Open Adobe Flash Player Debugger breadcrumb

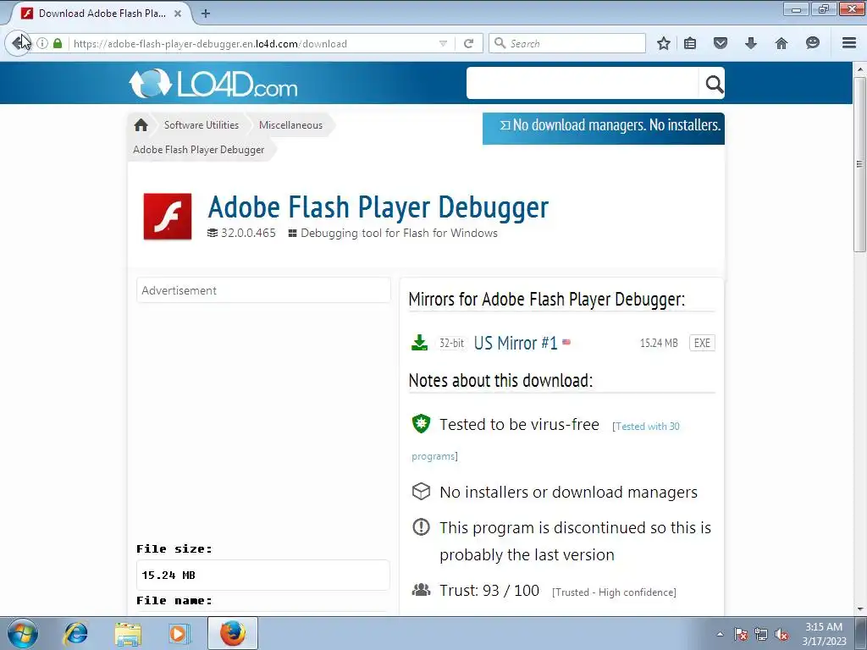click(198, 150)
